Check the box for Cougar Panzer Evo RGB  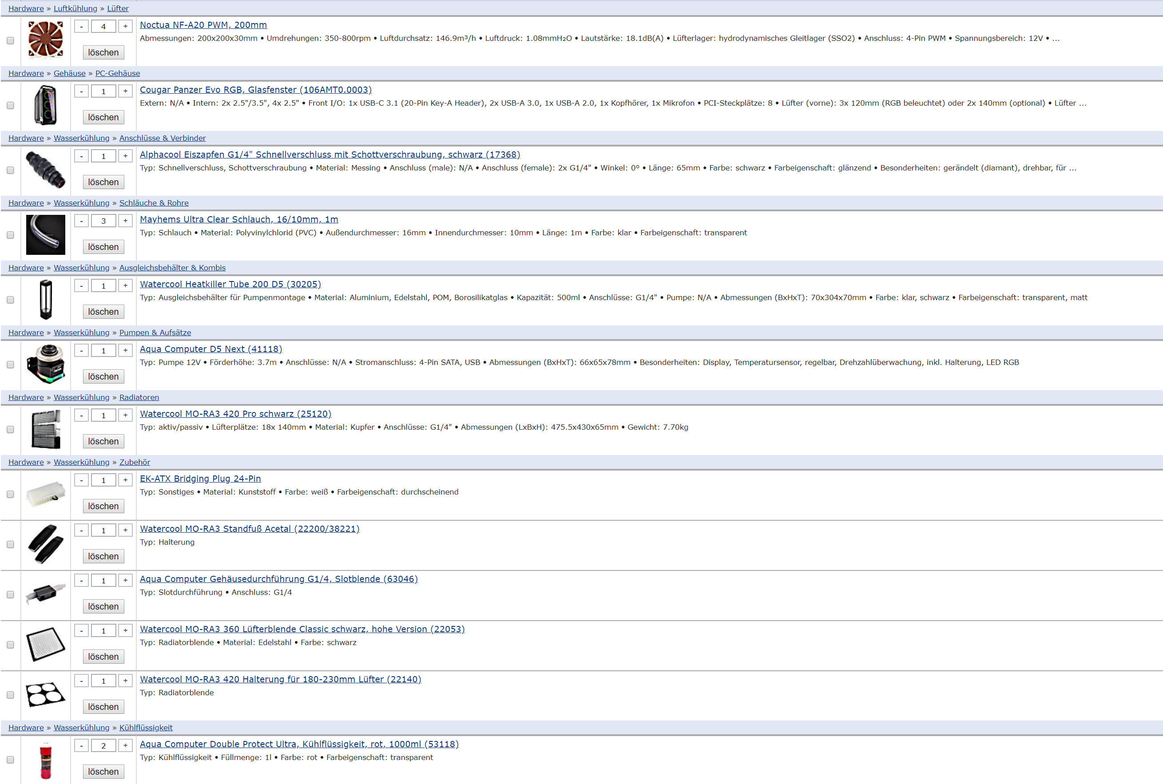(x=10, y=106)
